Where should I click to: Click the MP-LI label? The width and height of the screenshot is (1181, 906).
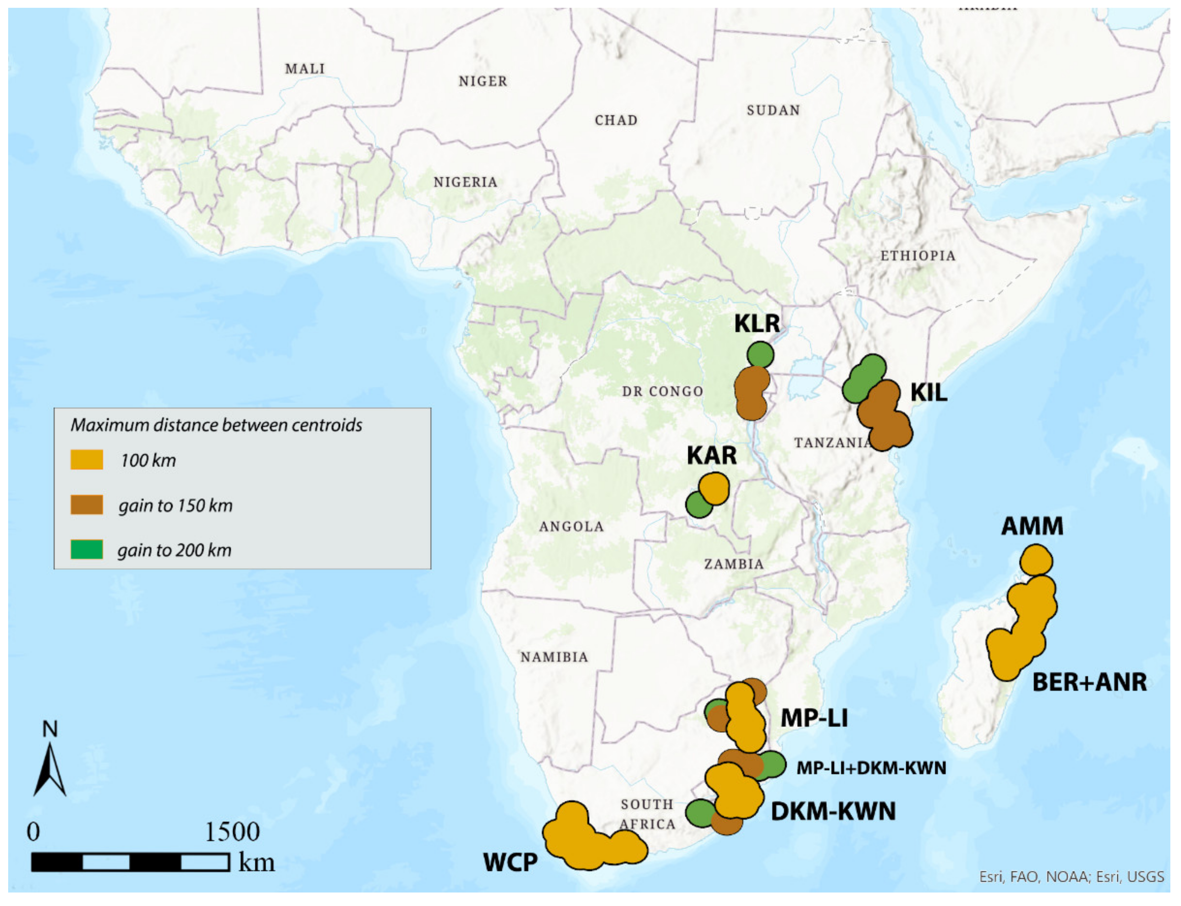[x=814, y=718]
